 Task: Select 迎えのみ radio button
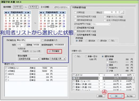coord(87,41)
